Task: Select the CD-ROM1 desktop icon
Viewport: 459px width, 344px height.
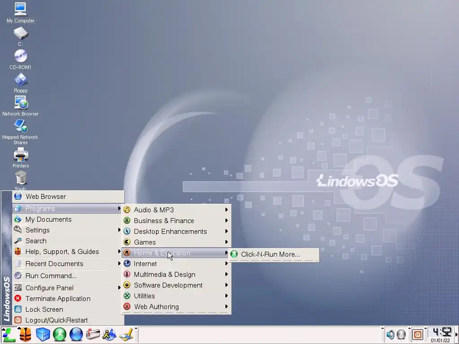Action: [x=21, y=60]
